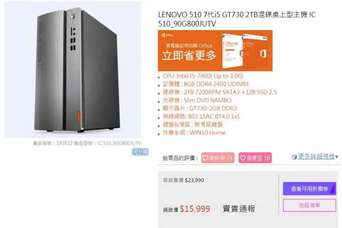Click the LENOVO 510 product title

[x=237, y=19]
